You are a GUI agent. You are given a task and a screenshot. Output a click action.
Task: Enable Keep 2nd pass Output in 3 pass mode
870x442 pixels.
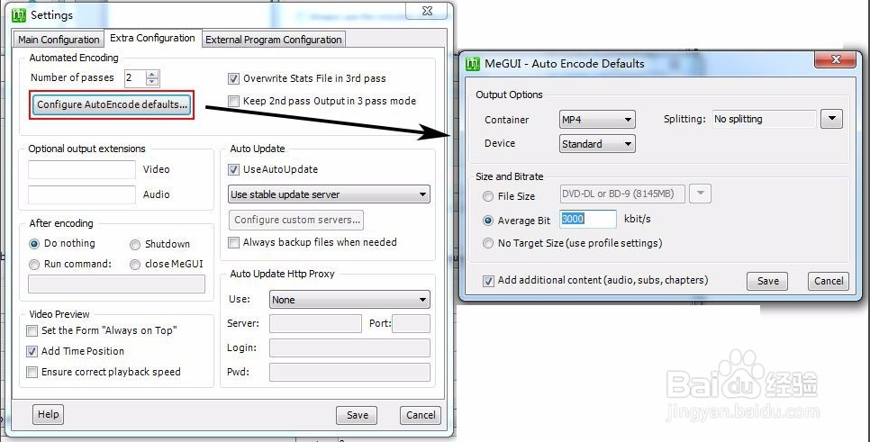[233, 101]
